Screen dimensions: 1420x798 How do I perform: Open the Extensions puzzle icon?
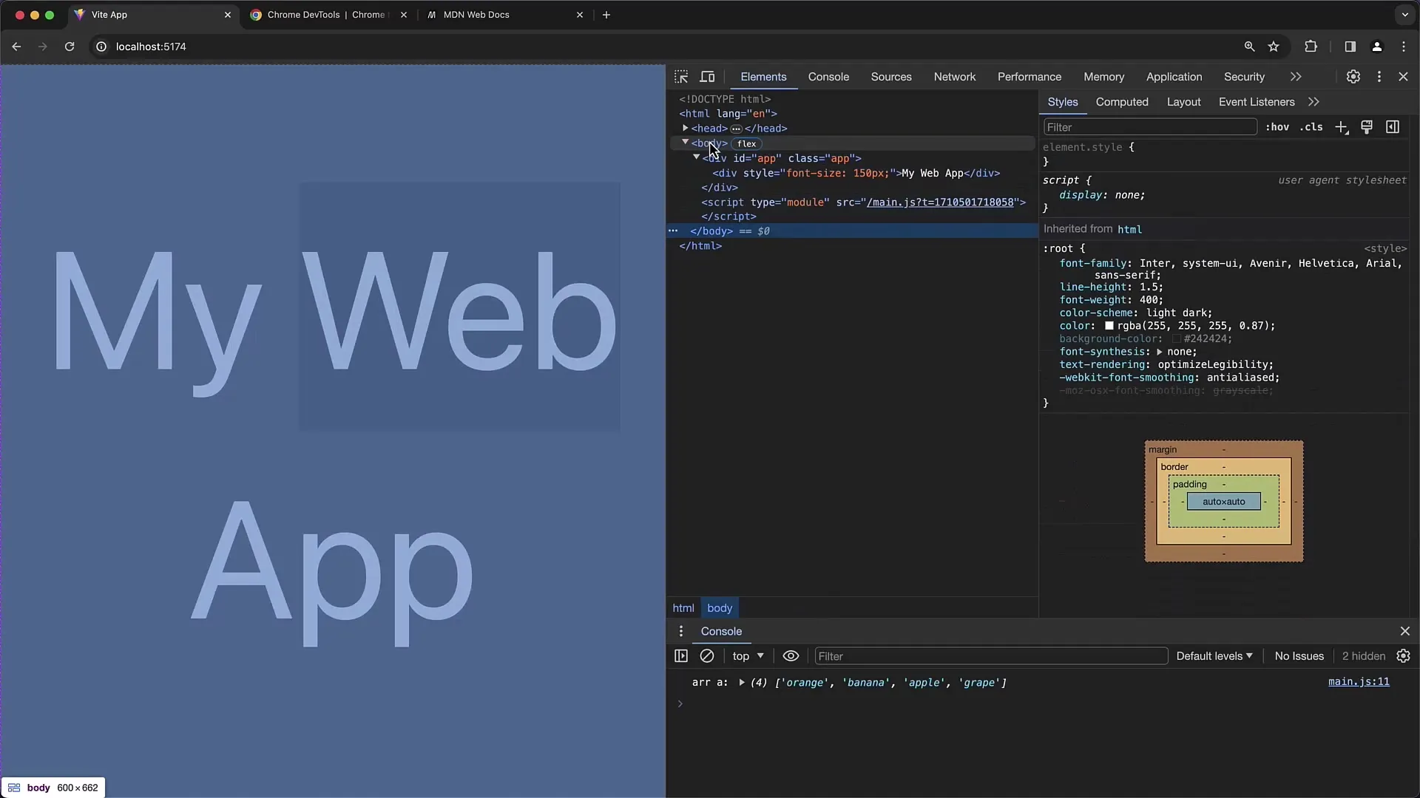(1311, 47)
